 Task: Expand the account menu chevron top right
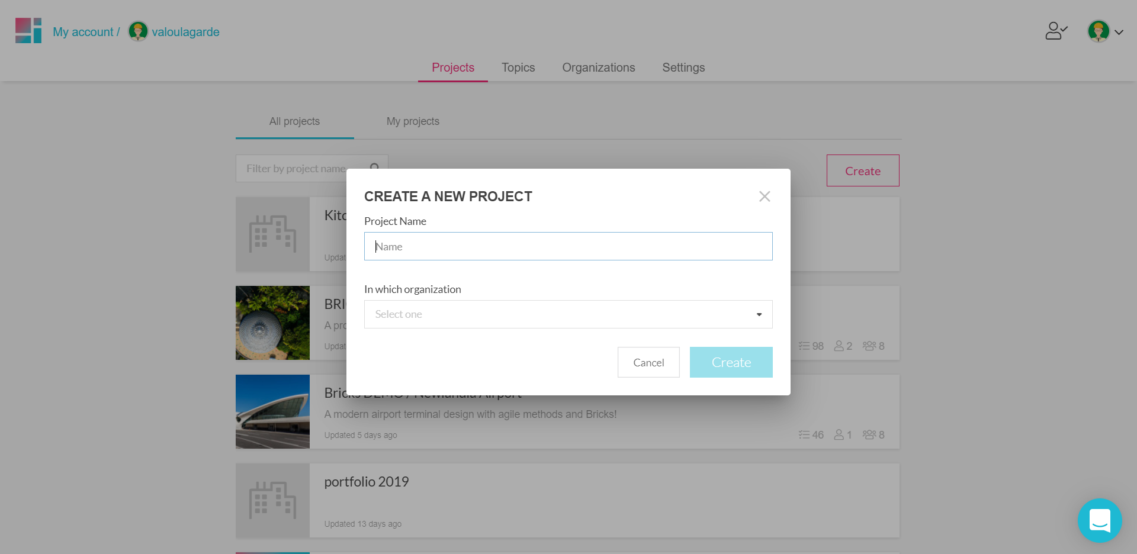tap(1119, 33)
